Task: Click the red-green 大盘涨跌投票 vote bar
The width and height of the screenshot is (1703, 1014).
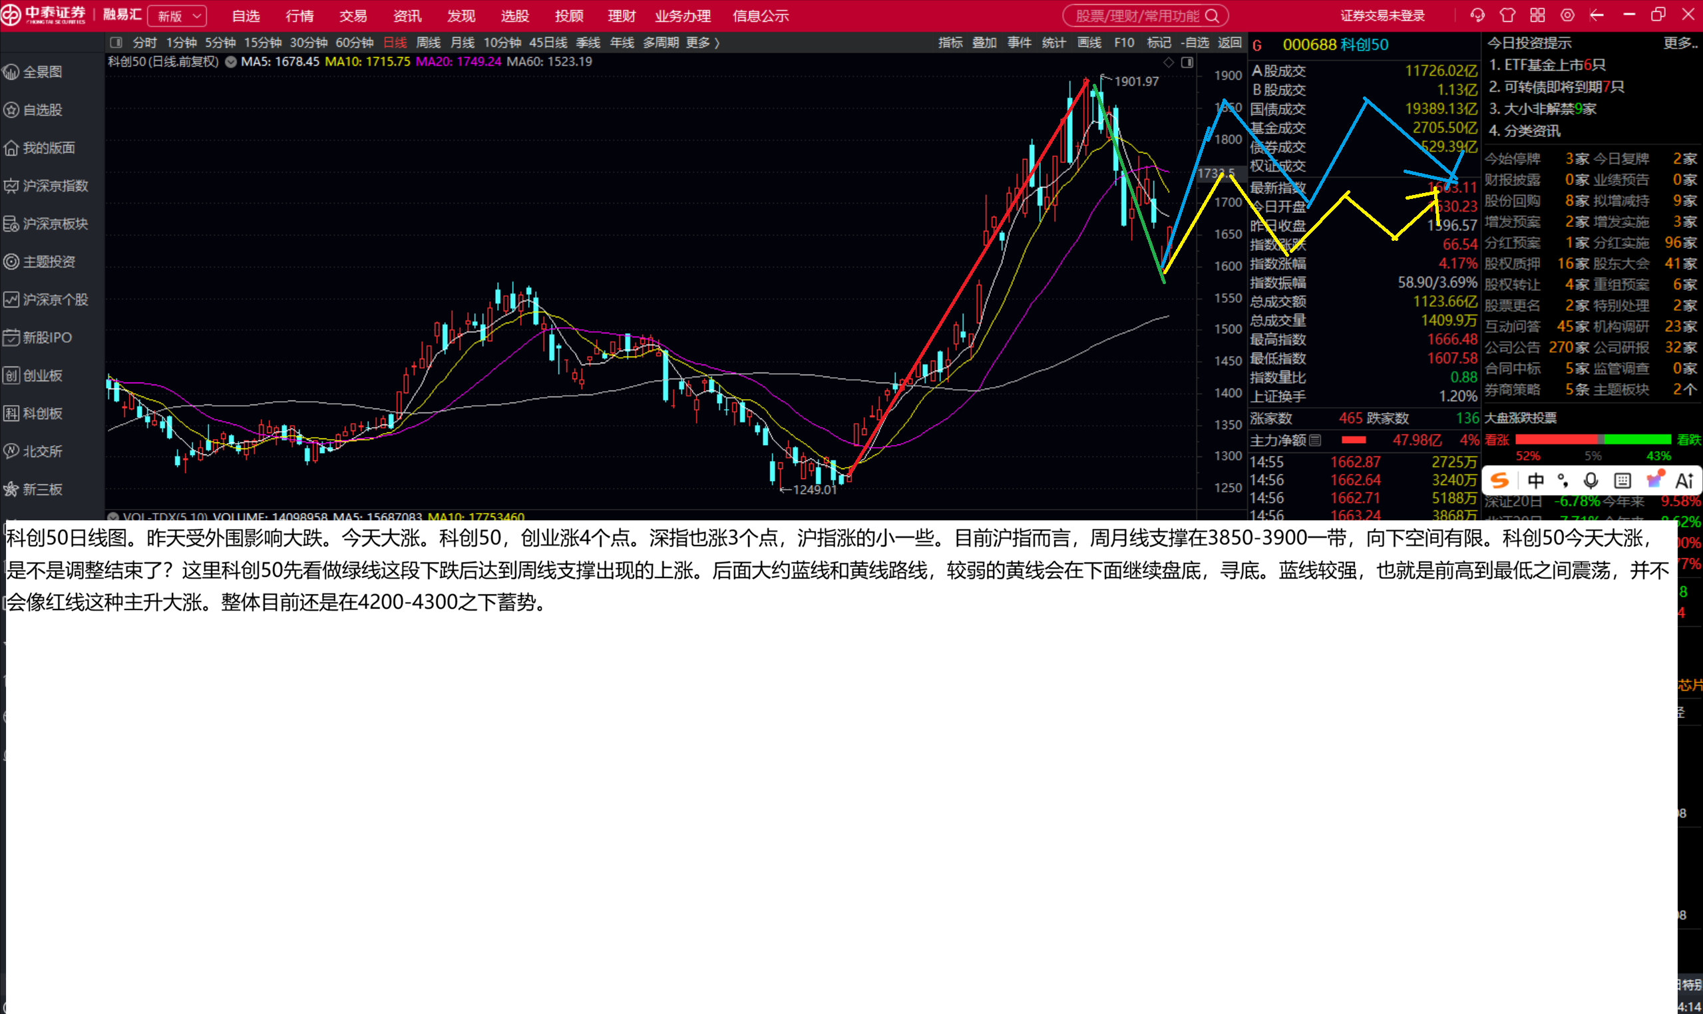Action: tap(1593, 439)
